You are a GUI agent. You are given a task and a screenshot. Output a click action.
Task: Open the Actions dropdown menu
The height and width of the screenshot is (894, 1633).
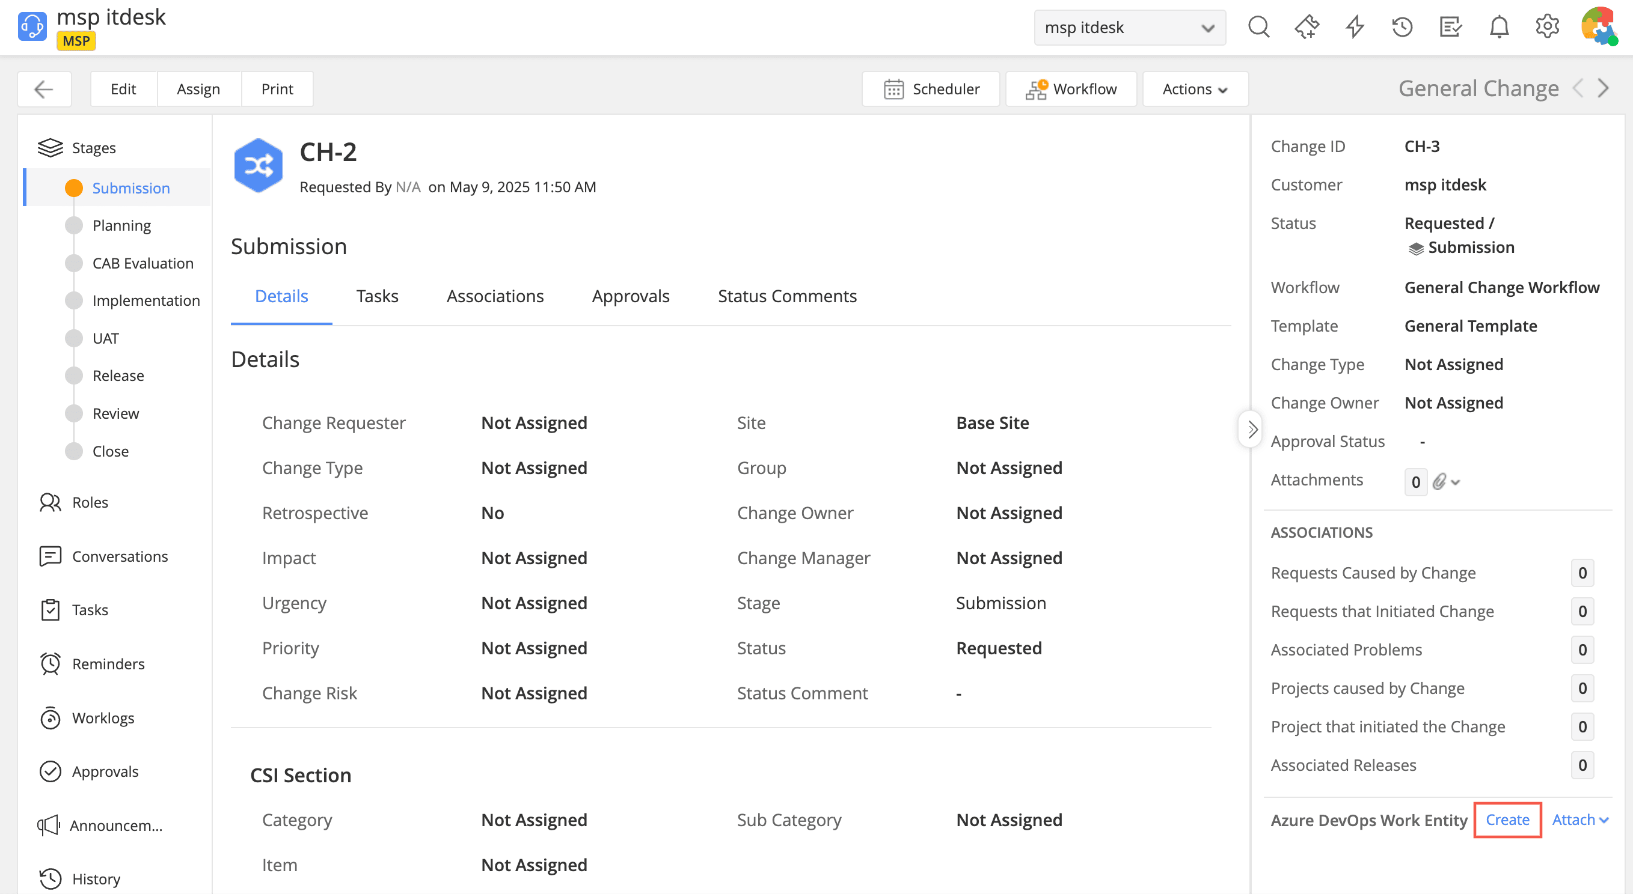point(1195,90)
